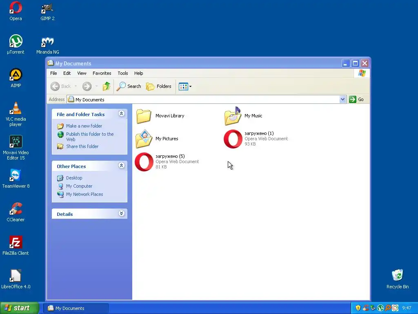
Task: Click the µTorrent tray icon
Action: (x=380, y=308)
